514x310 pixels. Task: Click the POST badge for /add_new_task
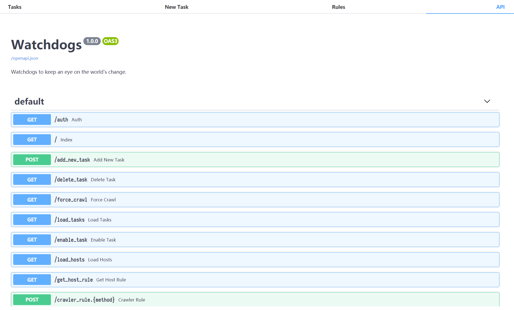click(32, 160)
